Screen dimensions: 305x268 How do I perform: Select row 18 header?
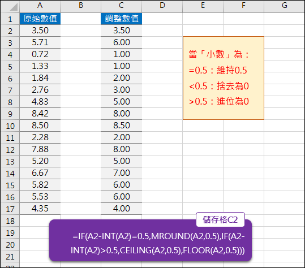click(x=10, y=221)
